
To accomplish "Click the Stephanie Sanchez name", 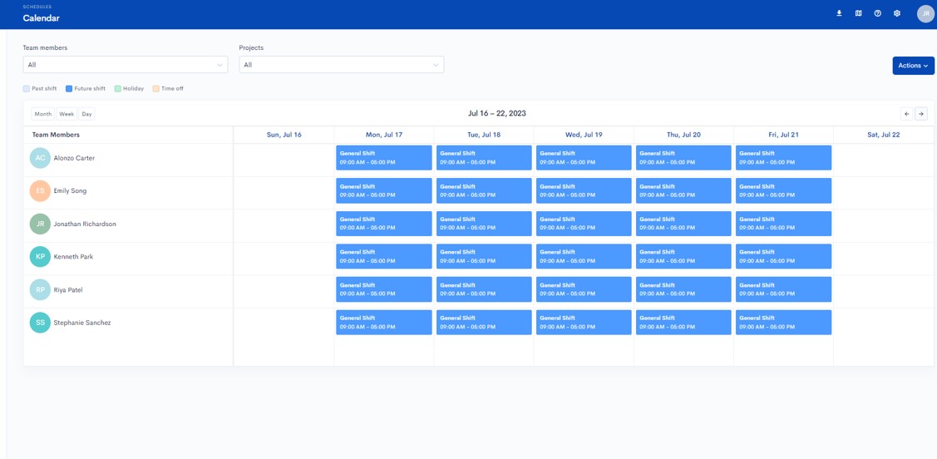I will 82,323.
